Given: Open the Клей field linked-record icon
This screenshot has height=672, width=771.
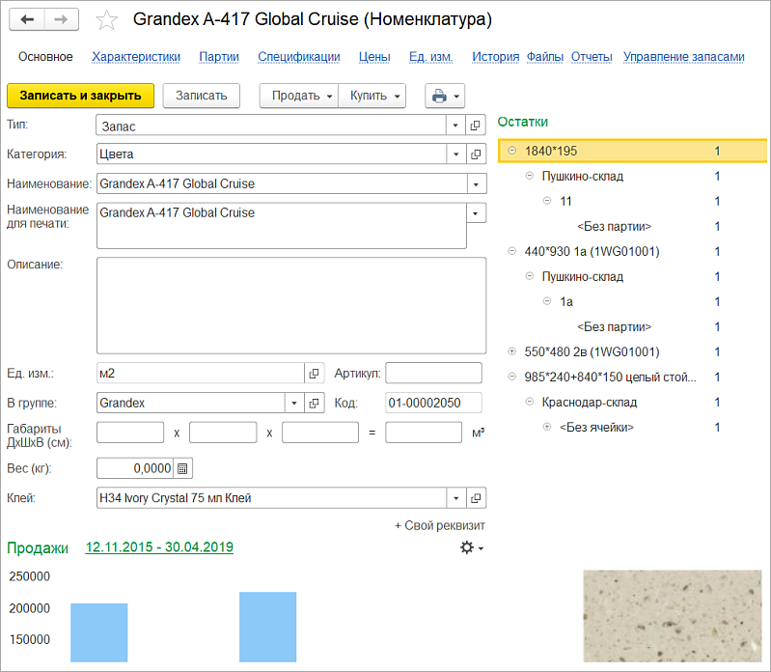Looking at the screenshot, I should [x=476, y=498].
